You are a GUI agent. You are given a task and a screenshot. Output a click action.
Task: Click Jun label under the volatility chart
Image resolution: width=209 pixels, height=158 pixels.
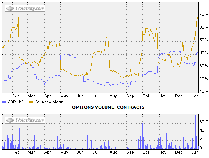click(x=80, y=96)
